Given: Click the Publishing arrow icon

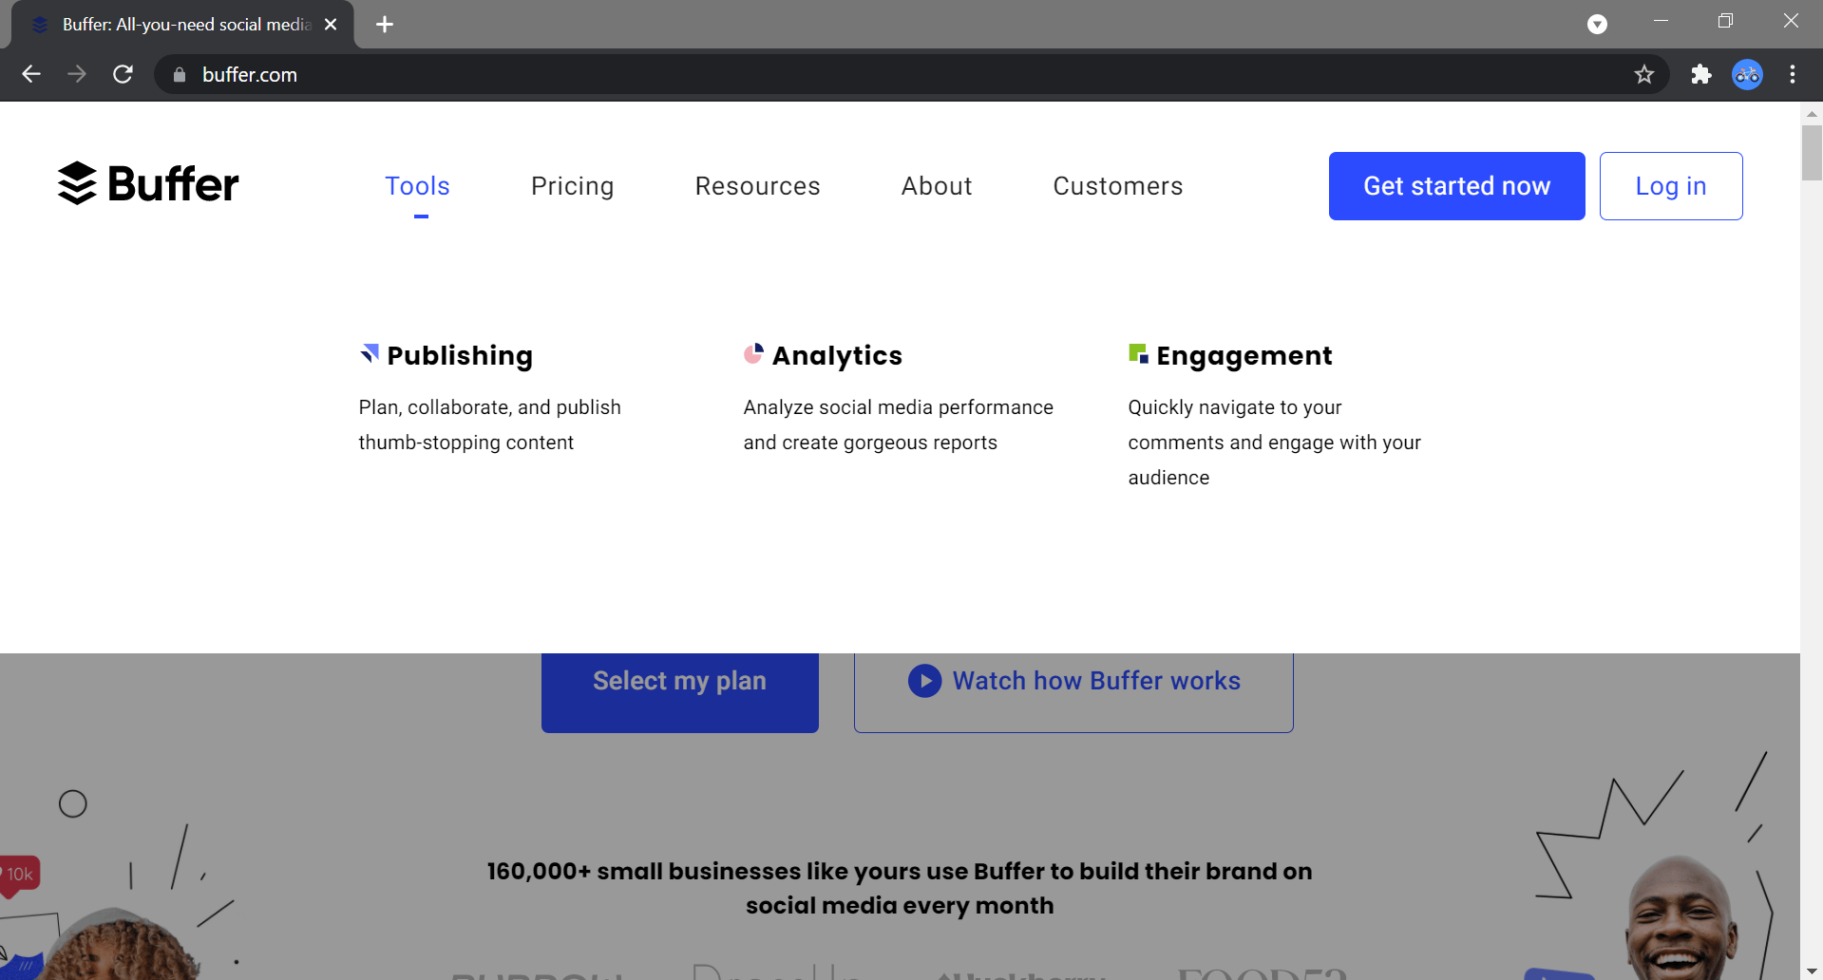Looking at the screenshot, I should coord(370,354).
